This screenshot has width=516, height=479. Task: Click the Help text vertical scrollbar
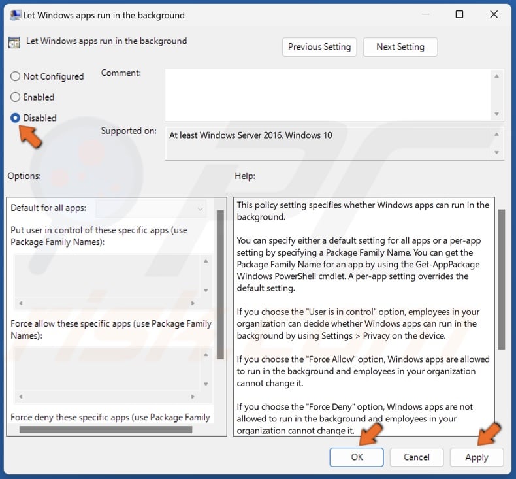pos(501,279)
